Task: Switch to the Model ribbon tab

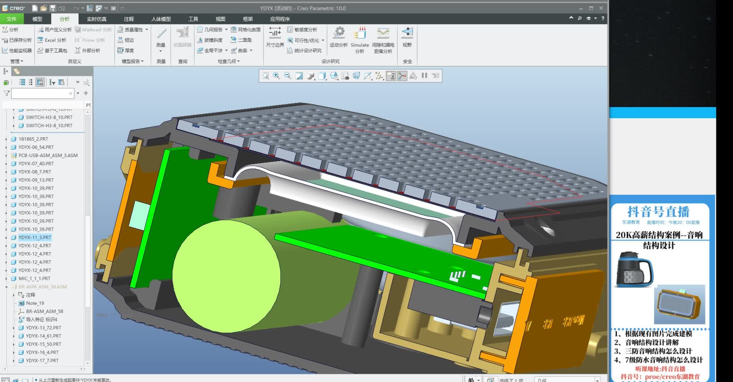Action: tap(37, 19)
